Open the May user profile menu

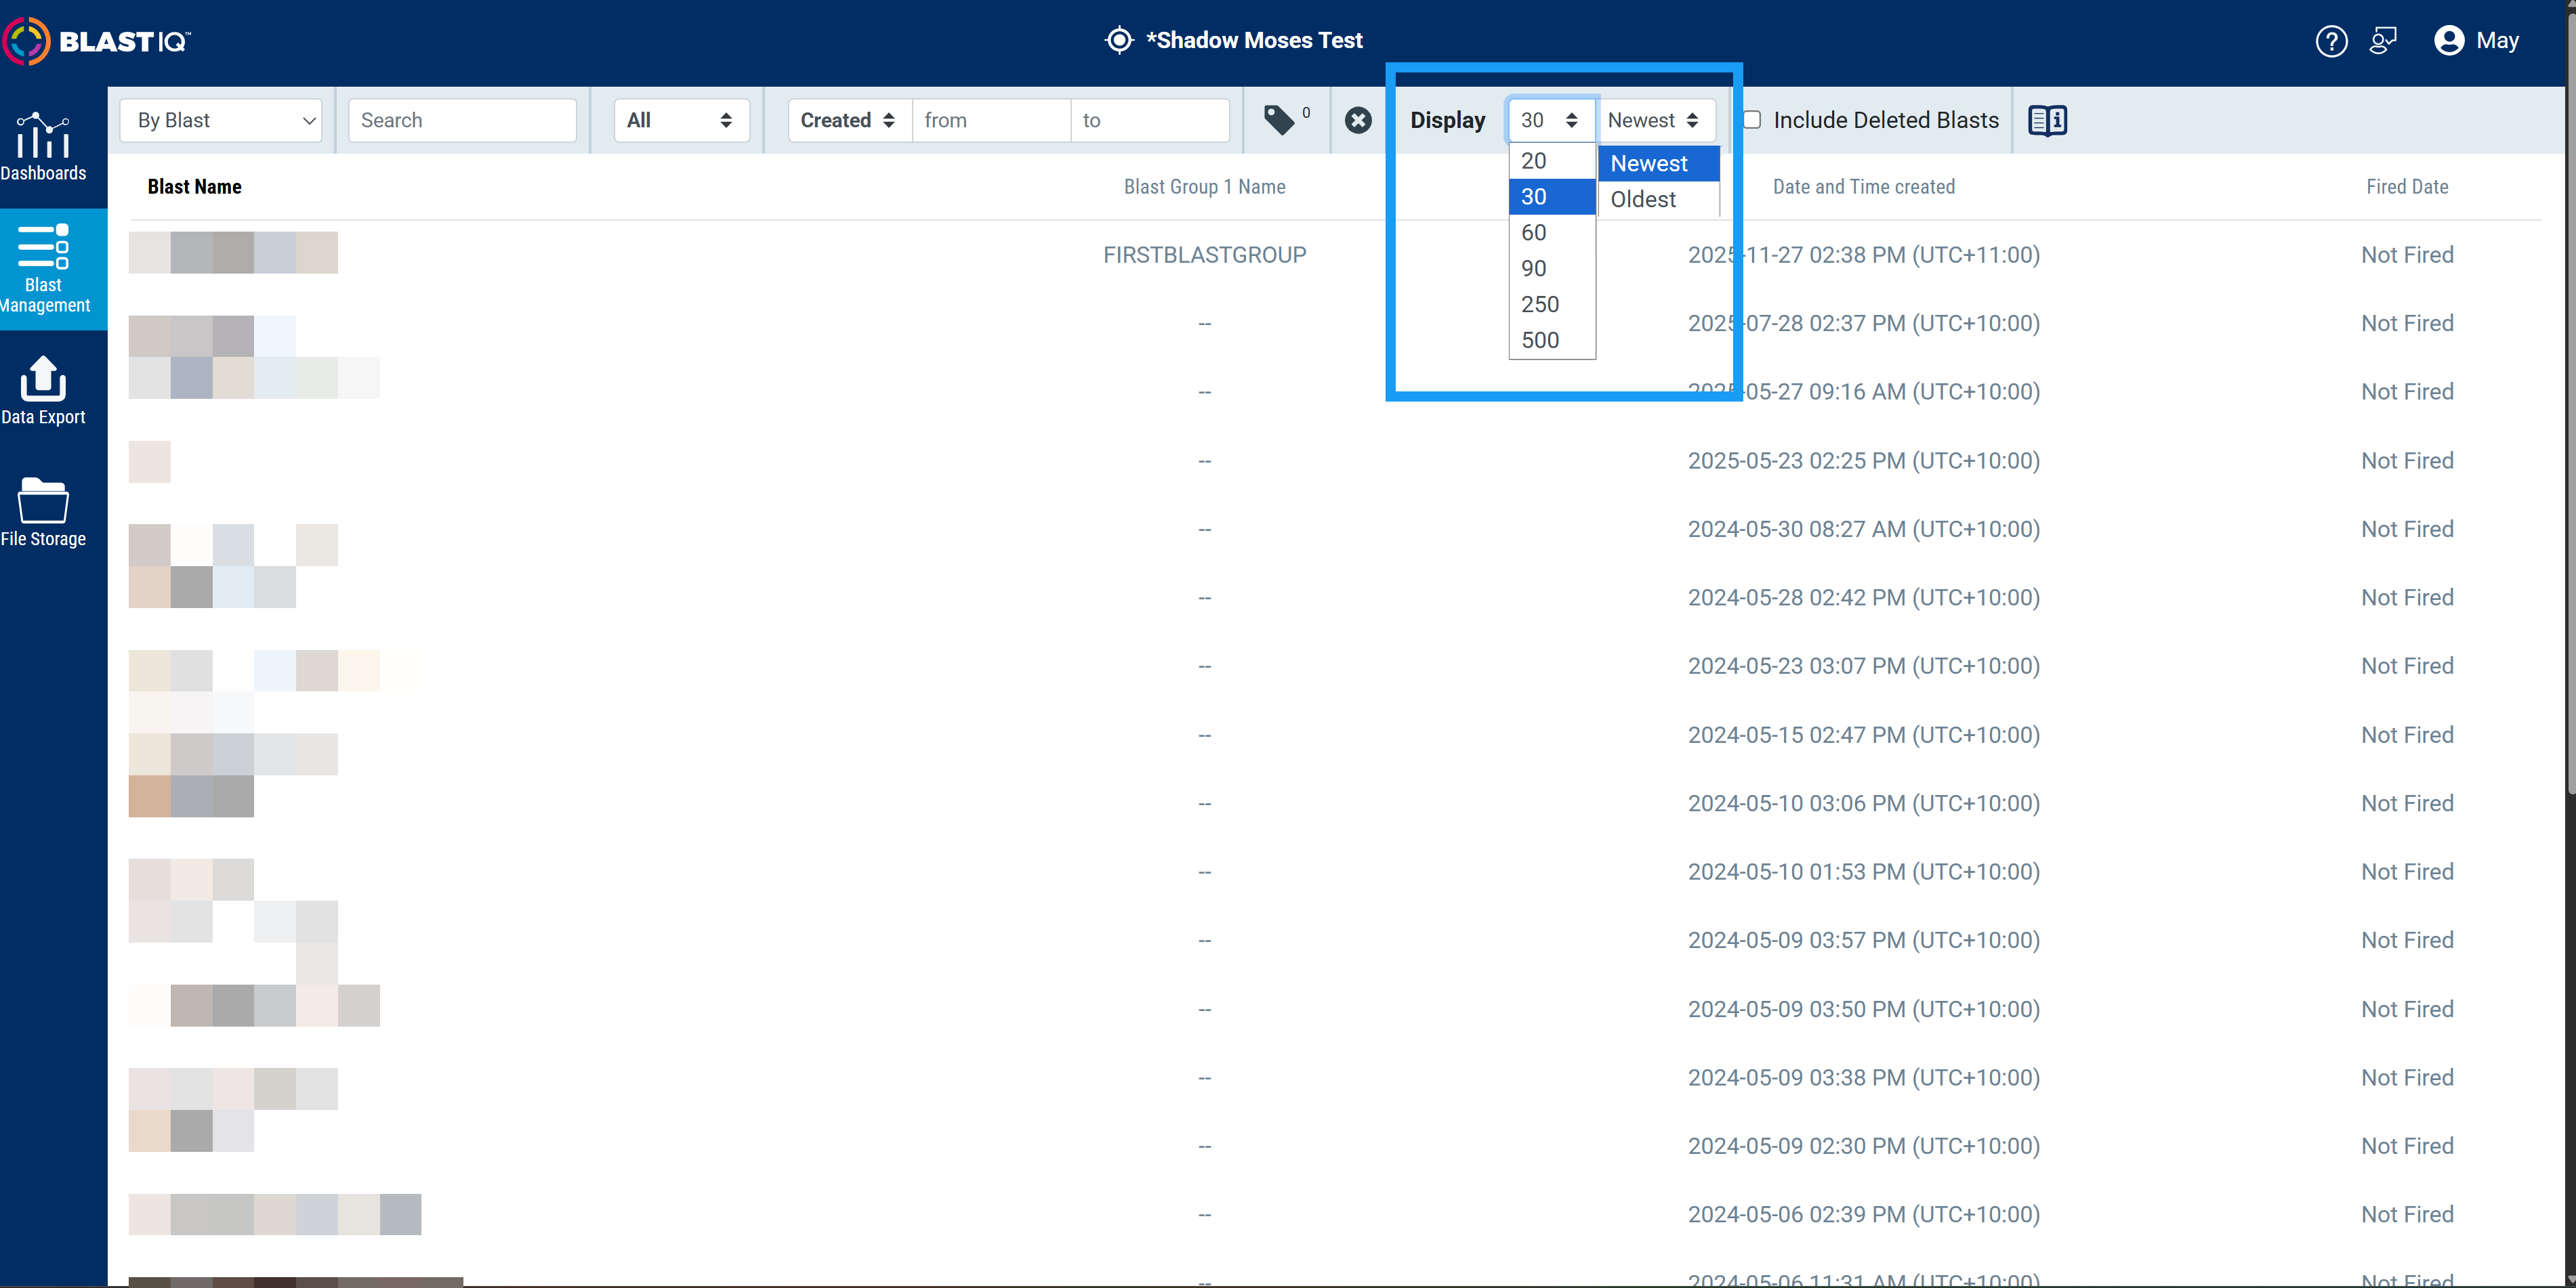coord(2476,41)
